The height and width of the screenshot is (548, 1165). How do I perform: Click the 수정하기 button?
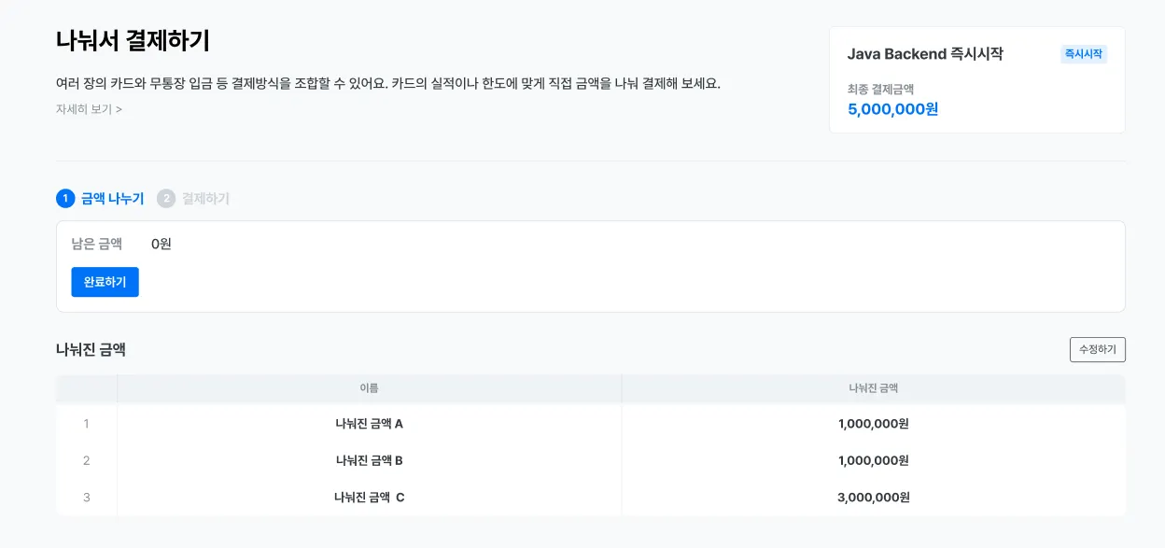pyautogui.click(x=1097, y=349)
